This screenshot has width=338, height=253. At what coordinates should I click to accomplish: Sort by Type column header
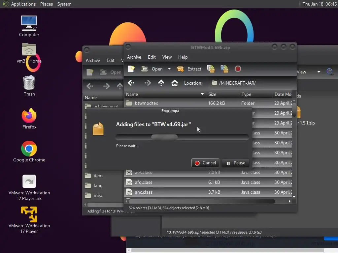tap(256, 94)
